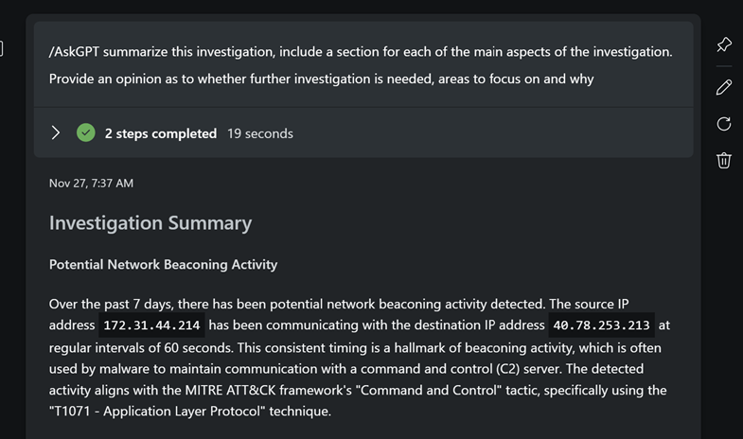Click the Nov 27, 7:37 AM timestamp
Image resolution: width=743 pixels, height=439 pixels.
pos(91,184)
